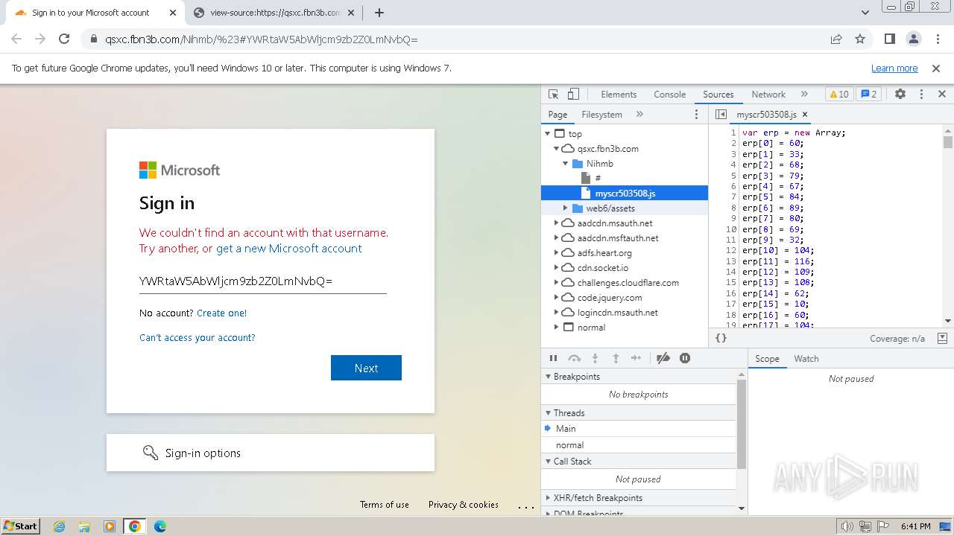
Task: Click the blue Next button
Action: click(366, 368)
